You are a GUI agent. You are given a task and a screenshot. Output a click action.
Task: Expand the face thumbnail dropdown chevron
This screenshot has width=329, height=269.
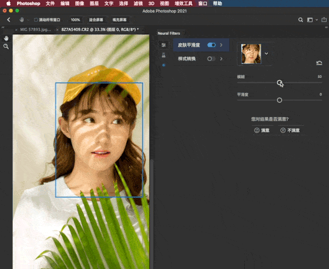[266, 53]
